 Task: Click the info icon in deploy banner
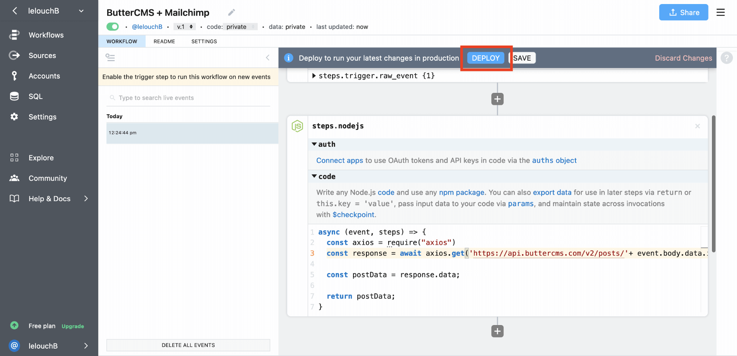289,58
